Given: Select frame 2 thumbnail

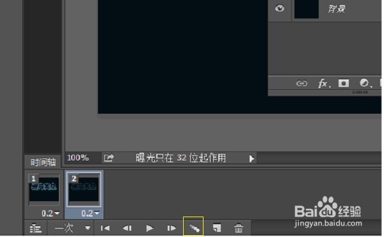Looking at the screenshot, I should (84, 190).
